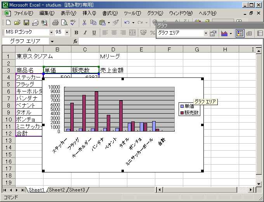Click column header G
264x202 pixels.
197,49
